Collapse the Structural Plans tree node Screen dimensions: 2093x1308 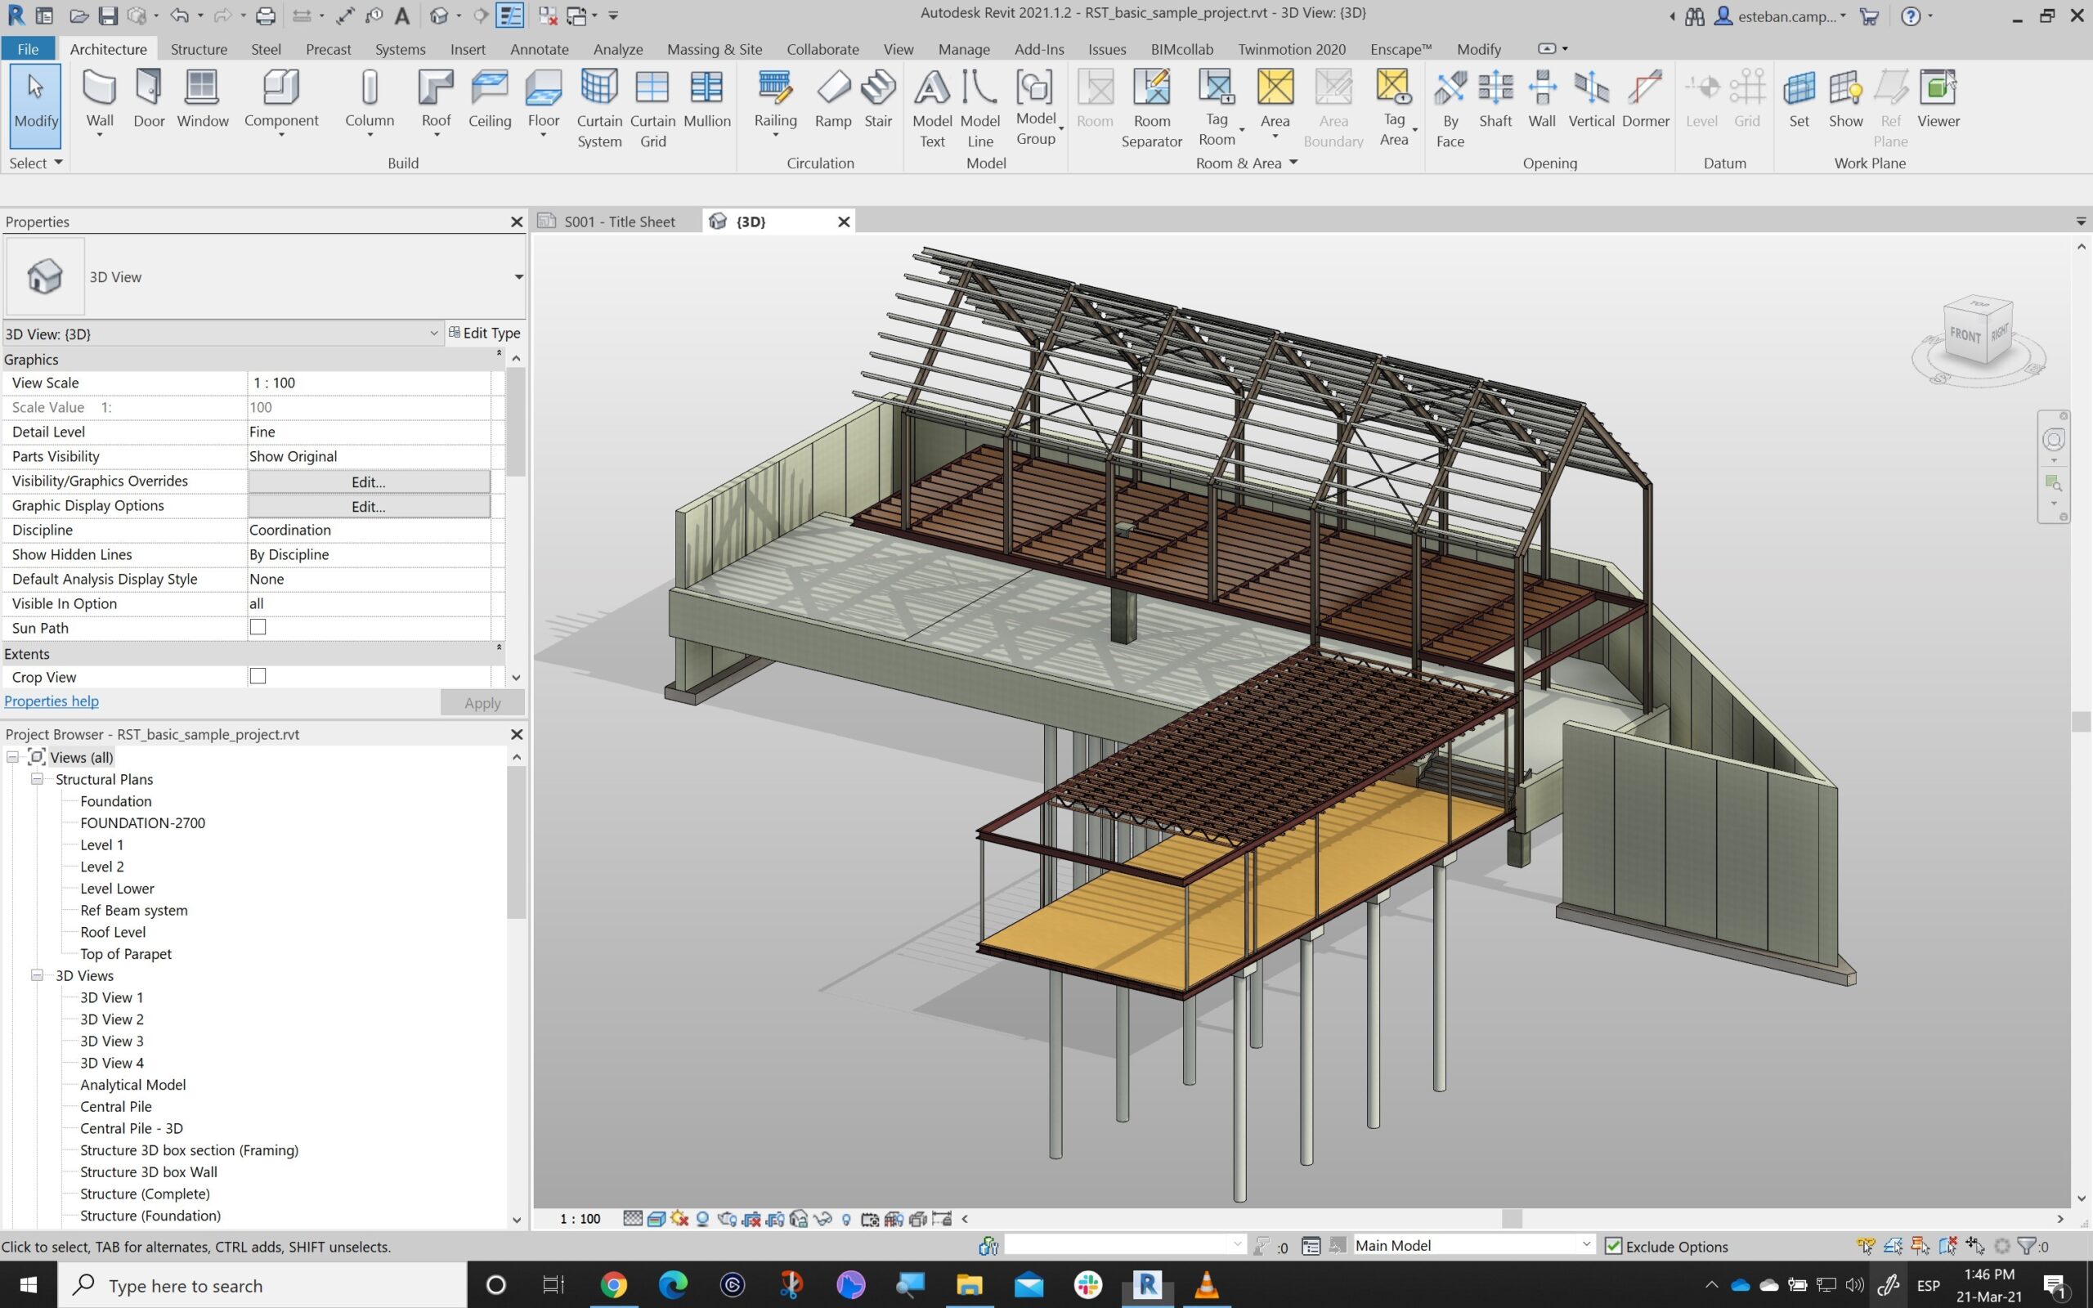37,778
